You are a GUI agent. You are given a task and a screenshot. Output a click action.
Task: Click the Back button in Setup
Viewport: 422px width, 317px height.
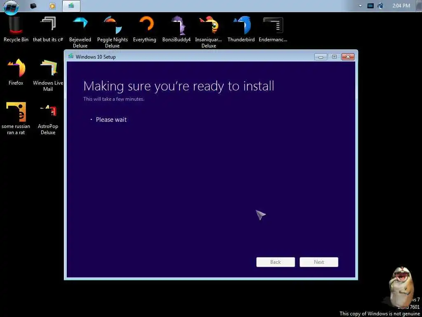point(276,262)
